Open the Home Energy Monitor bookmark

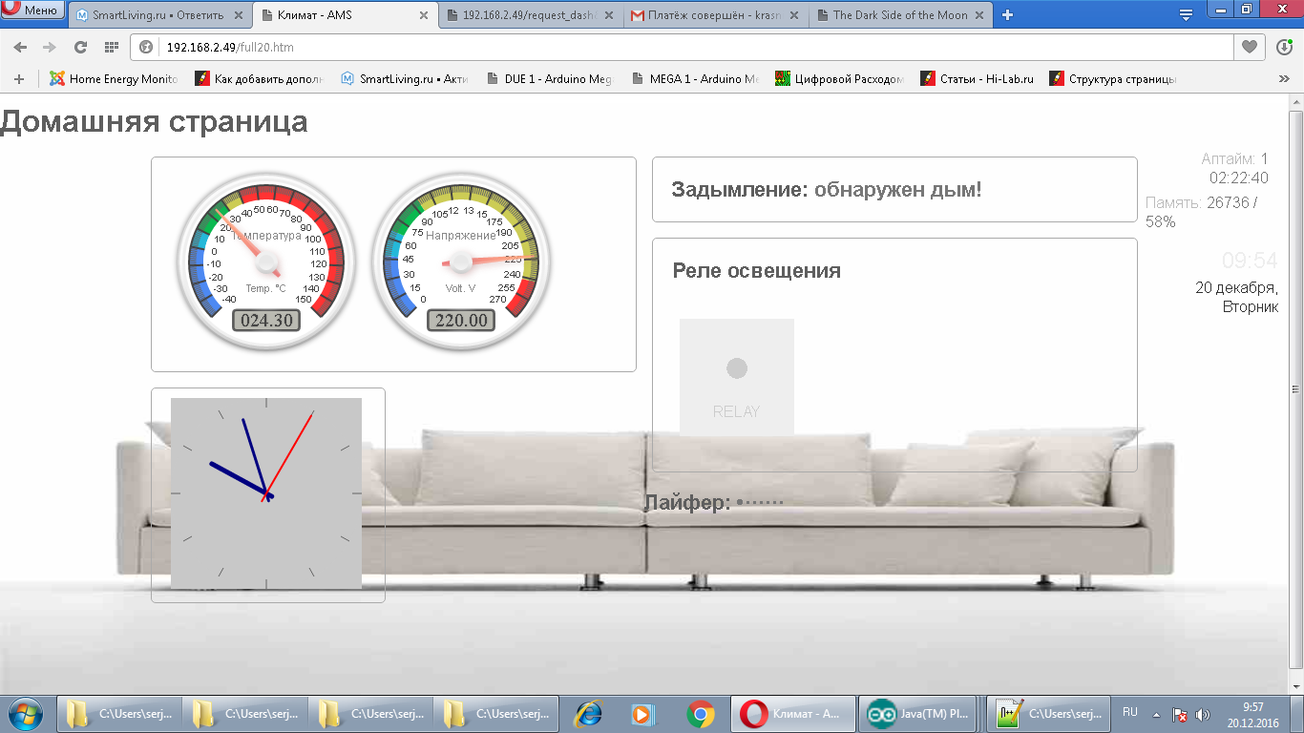115,79
